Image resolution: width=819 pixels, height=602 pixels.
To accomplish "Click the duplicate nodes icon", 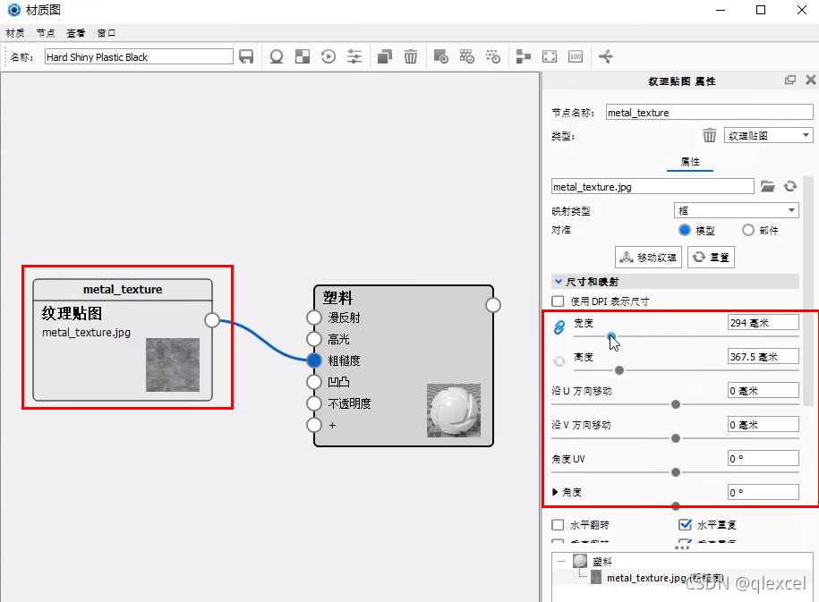I will pos(385,56).
